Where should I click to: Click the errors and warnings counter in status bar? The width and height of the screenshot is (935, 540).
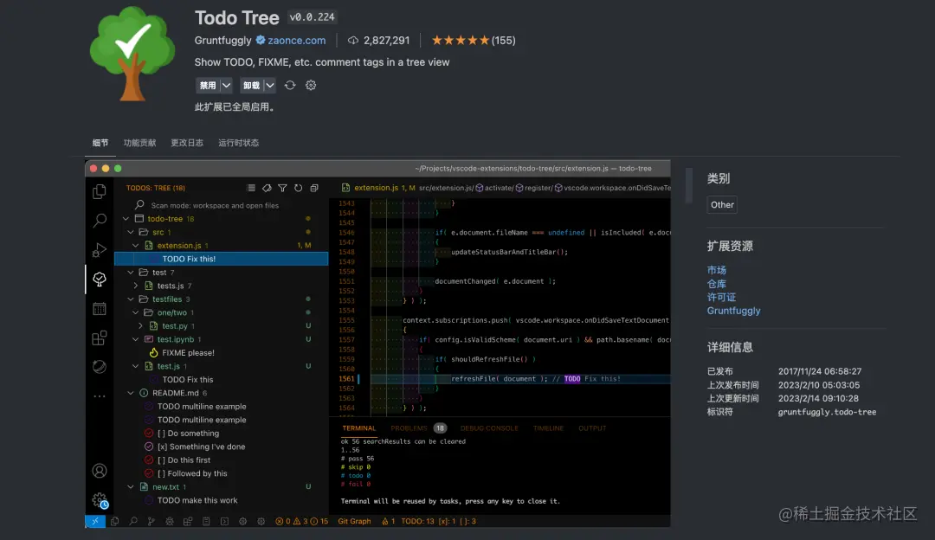302,521
